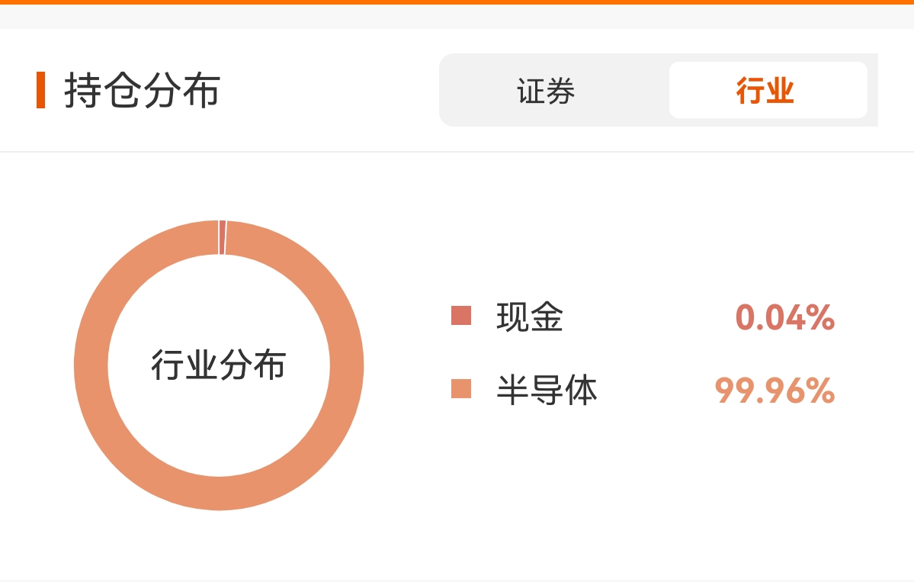Click the 99.96% semiconductor percentage

tap(774, 391)
